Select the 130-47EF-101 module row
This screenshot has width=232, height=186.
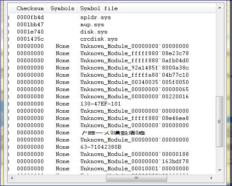(112, 104)
